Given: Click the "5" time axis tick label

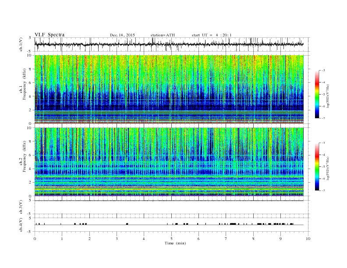Looking at the screenshot, I should (x=171, y=239).
